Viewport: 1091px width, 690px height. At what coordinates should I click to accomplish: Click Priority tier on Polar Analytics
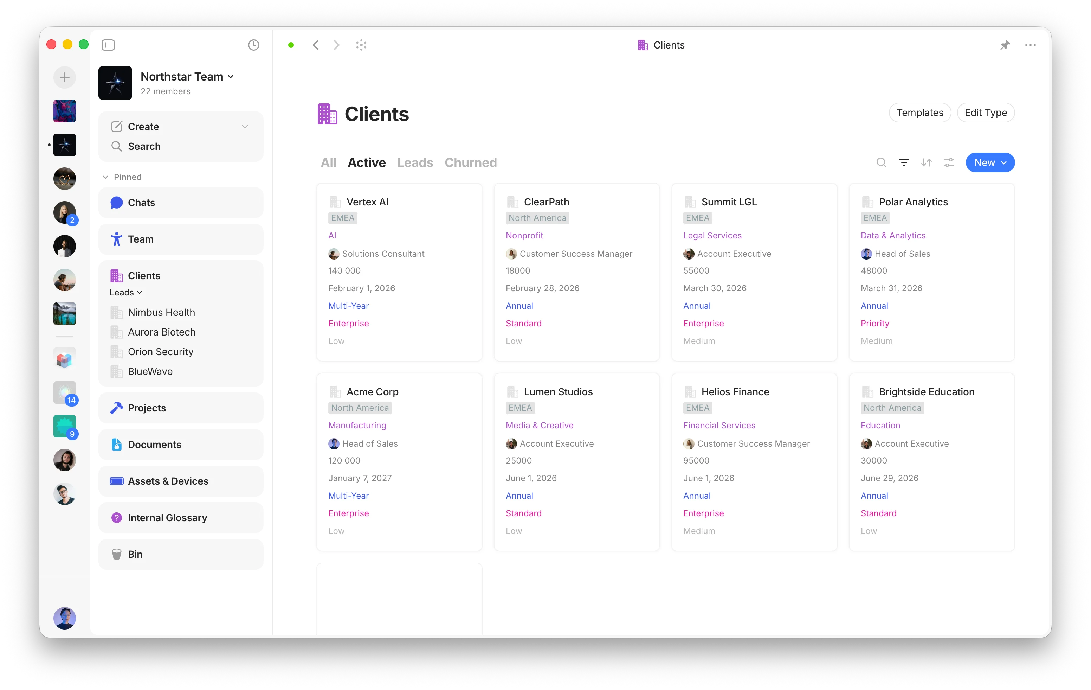(x=874, y=323)
